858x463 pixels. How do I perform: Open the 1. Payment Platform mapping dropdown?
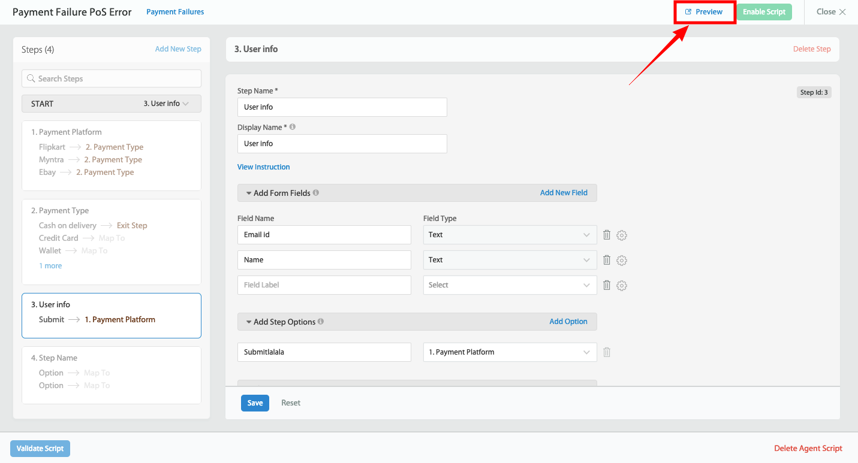click(586, 352)
